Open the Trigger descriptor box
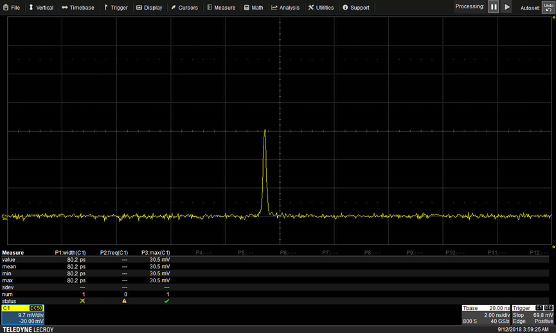This screenshot has height=333, width=556. point(533,314)
